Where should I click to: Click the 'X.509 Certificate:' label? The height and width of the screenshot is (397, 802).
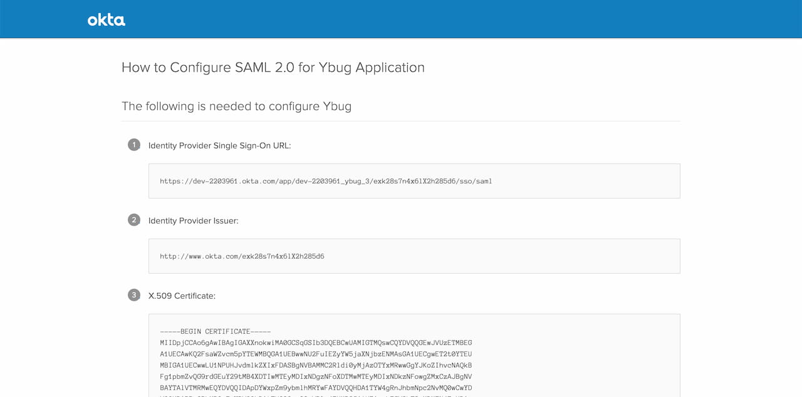[182, 296]
